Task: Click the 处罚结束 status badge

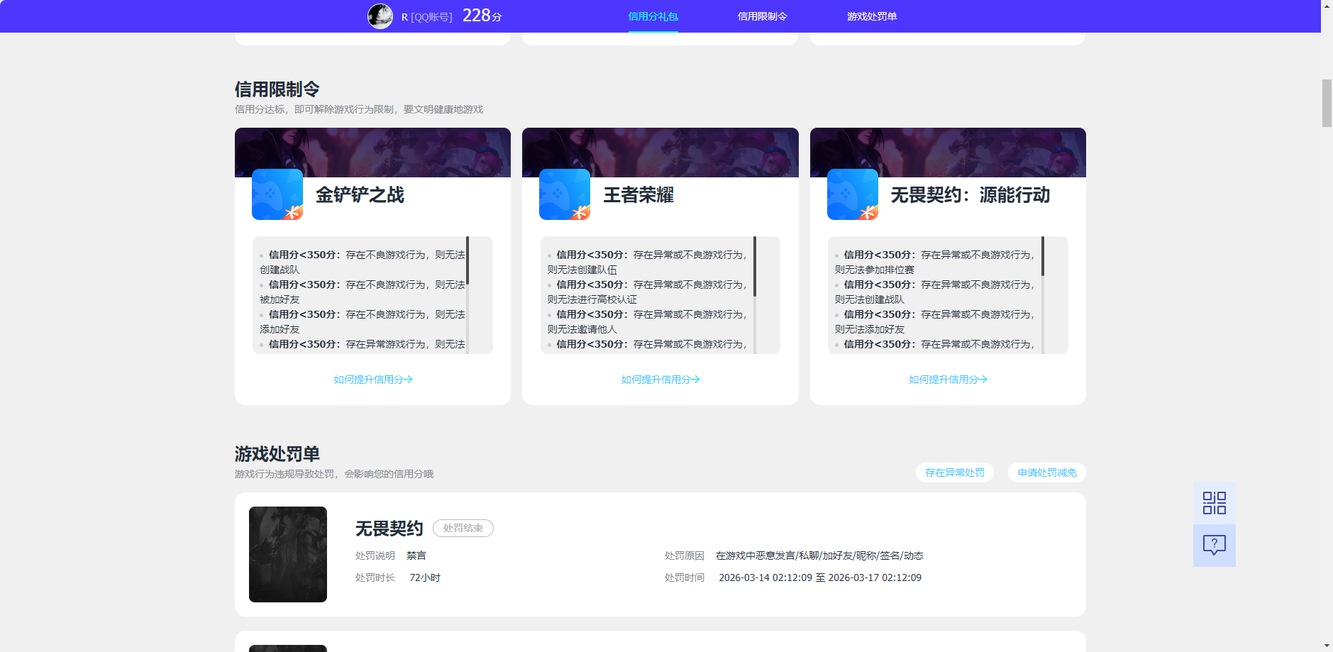Action: click(x=463, y=528)
